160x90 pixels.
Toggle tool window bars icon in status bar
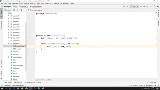[2, 85]
